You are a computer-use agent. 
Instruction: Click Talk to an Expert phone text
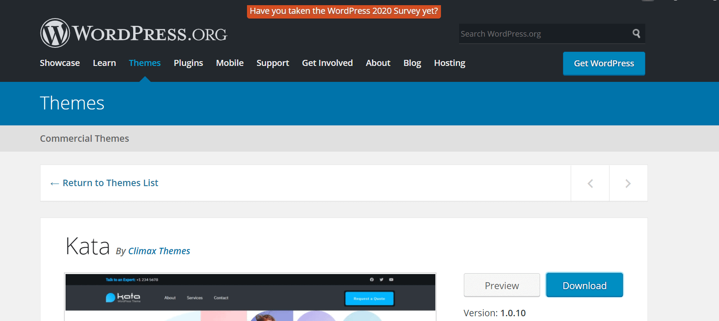(132, 280)
